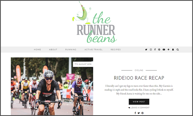Open the Pinterest icon in navbar
The image size is (193, 116).
[159, 49]
